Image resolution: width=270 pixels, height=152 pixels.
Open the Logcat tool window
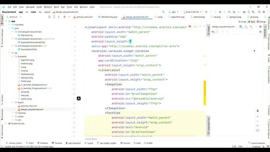pos(89,143)
